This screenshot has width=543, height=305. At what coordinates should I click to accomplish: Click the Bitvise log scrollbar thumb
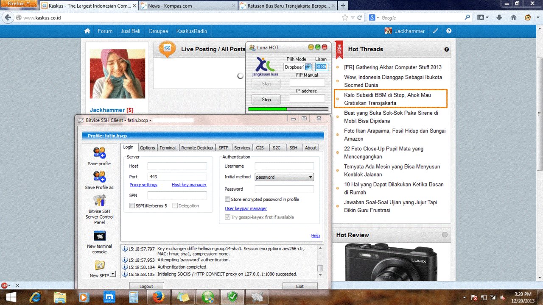pos(320,268)
